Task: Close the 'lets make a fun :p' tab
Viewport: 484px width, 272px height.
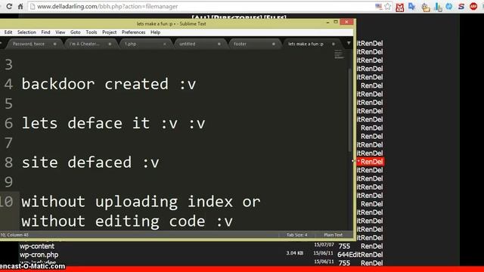Action: (x=334, y=44)
